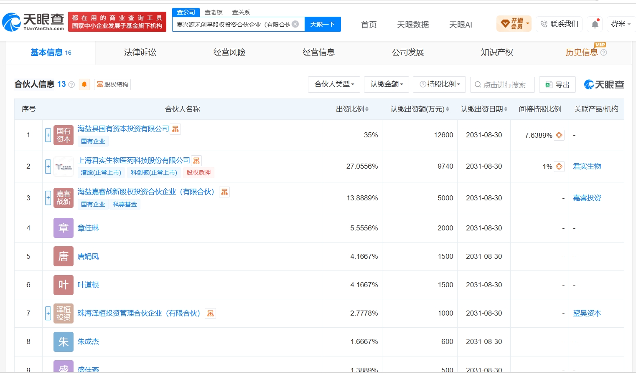The image size is (636, 374).
Task: Click the 国有资本 avatar in row 1
Action: pos(64,135)
